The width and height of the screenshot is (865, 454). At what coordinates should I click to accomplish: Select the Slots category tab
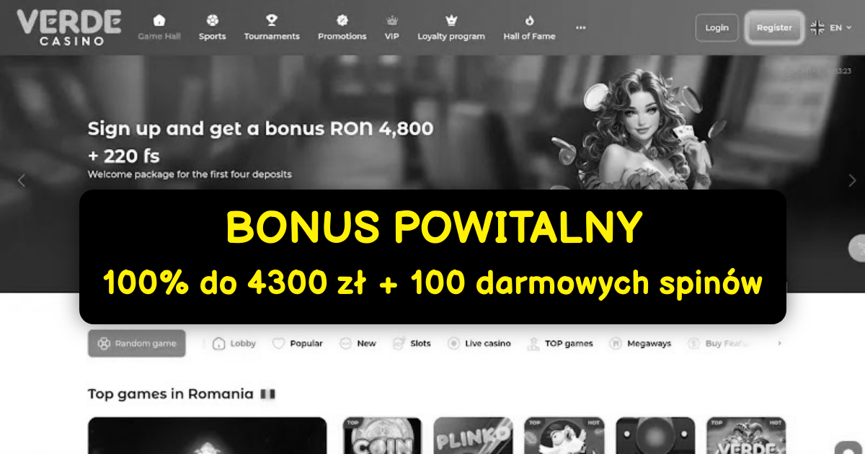[x=412, y=344]
